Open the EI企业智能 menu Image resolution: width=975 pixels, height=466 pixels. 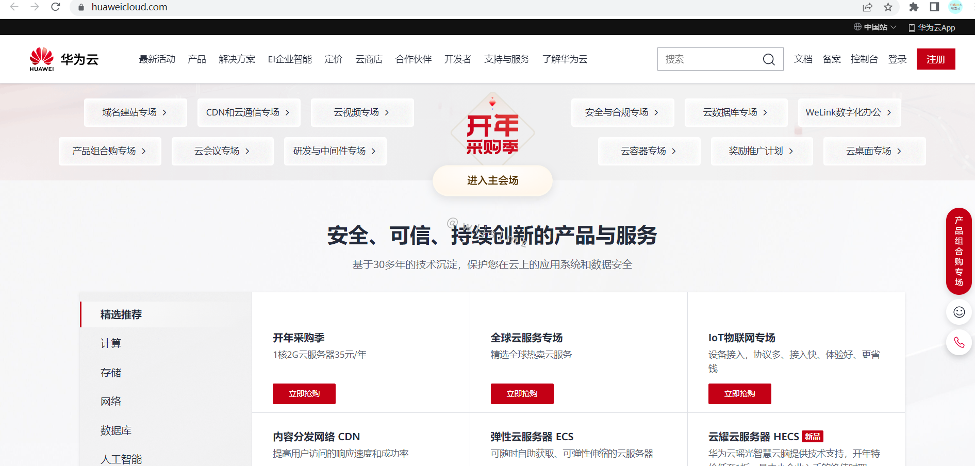pyautogui.click(x=290, y=59)
